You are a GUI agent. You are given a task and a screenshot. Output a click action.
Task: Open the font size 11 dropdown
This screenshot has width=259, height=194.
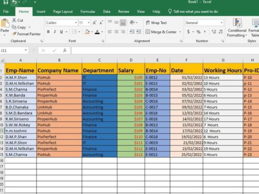coord(89,23)
